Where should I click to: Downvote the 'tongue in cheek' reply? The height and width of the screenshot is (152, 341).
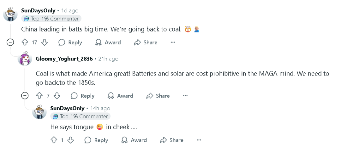point(70,140)
